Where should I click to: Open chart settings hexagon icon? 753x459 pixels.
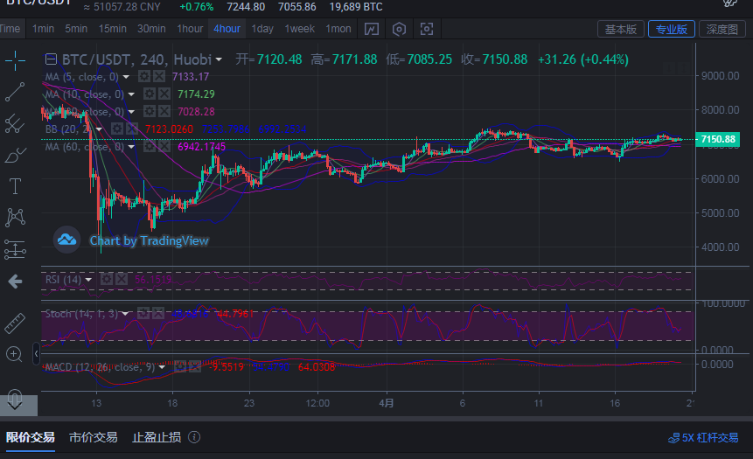pyautogui.click(x=399, y=29)
